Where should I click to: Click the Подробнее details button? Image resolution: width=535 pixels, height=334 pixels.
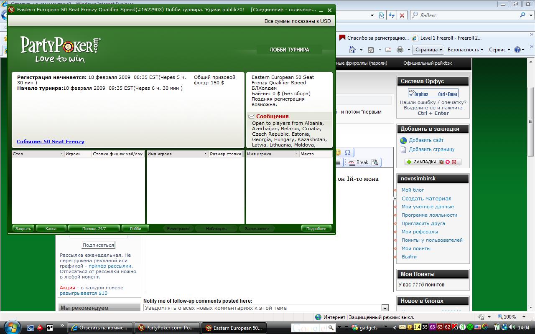316,228
